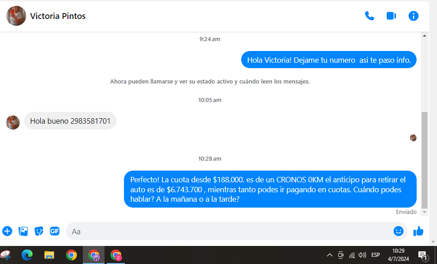Image resolution: width=437 pixels, height=264 pixels.
Task: Click the chat scrollbar down arrow
Action: pos(424,212)
